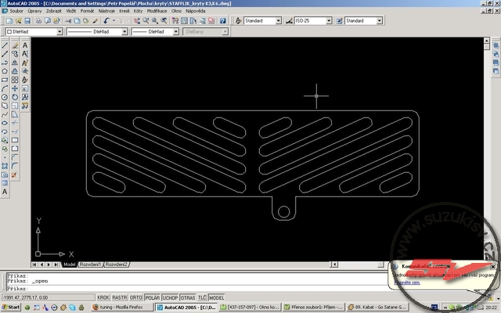The image size is (501, 313).
Task: Click the vertical scrollbar up arrow
Action: (x=486, y=41)
